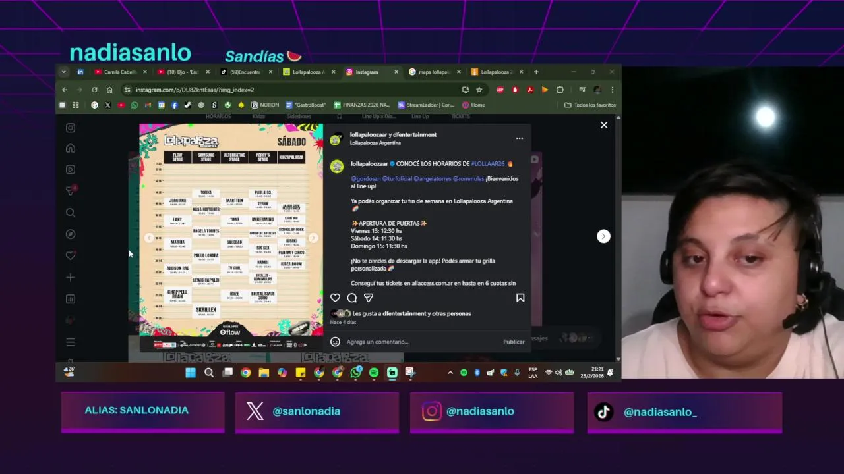
Task: Switch to the '(59)Encuentra' TikTok tab
Action: [x=244, y=72]
